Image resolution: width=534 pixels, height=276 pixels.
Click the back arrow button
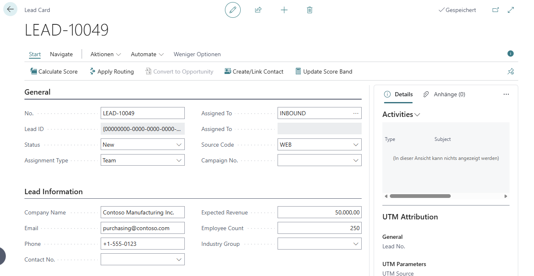(10, 9)
